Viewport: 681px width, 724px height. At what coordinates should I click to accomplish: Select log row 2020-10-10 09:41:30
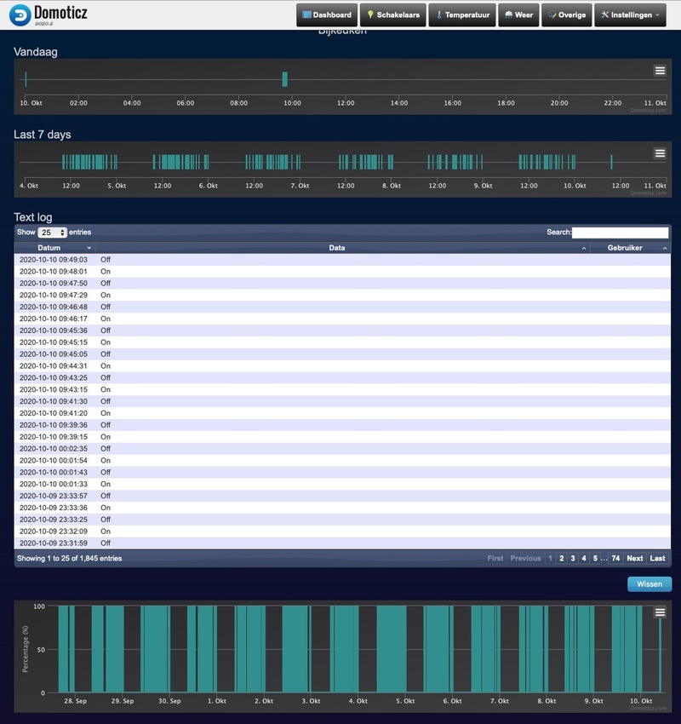[342, 401]
